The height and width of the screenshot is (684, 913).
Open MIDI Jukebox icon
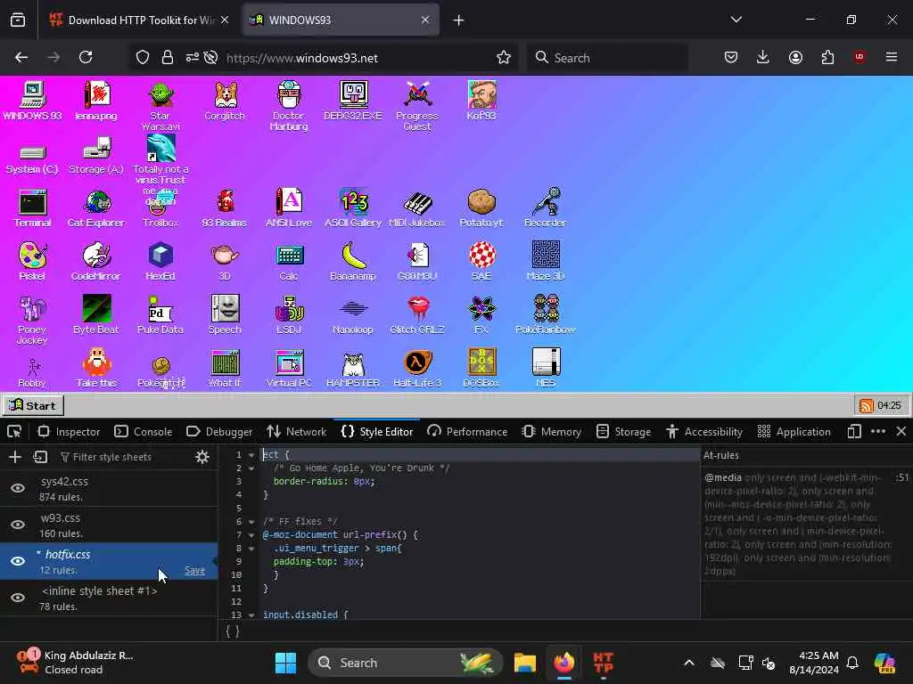[417, 208]
